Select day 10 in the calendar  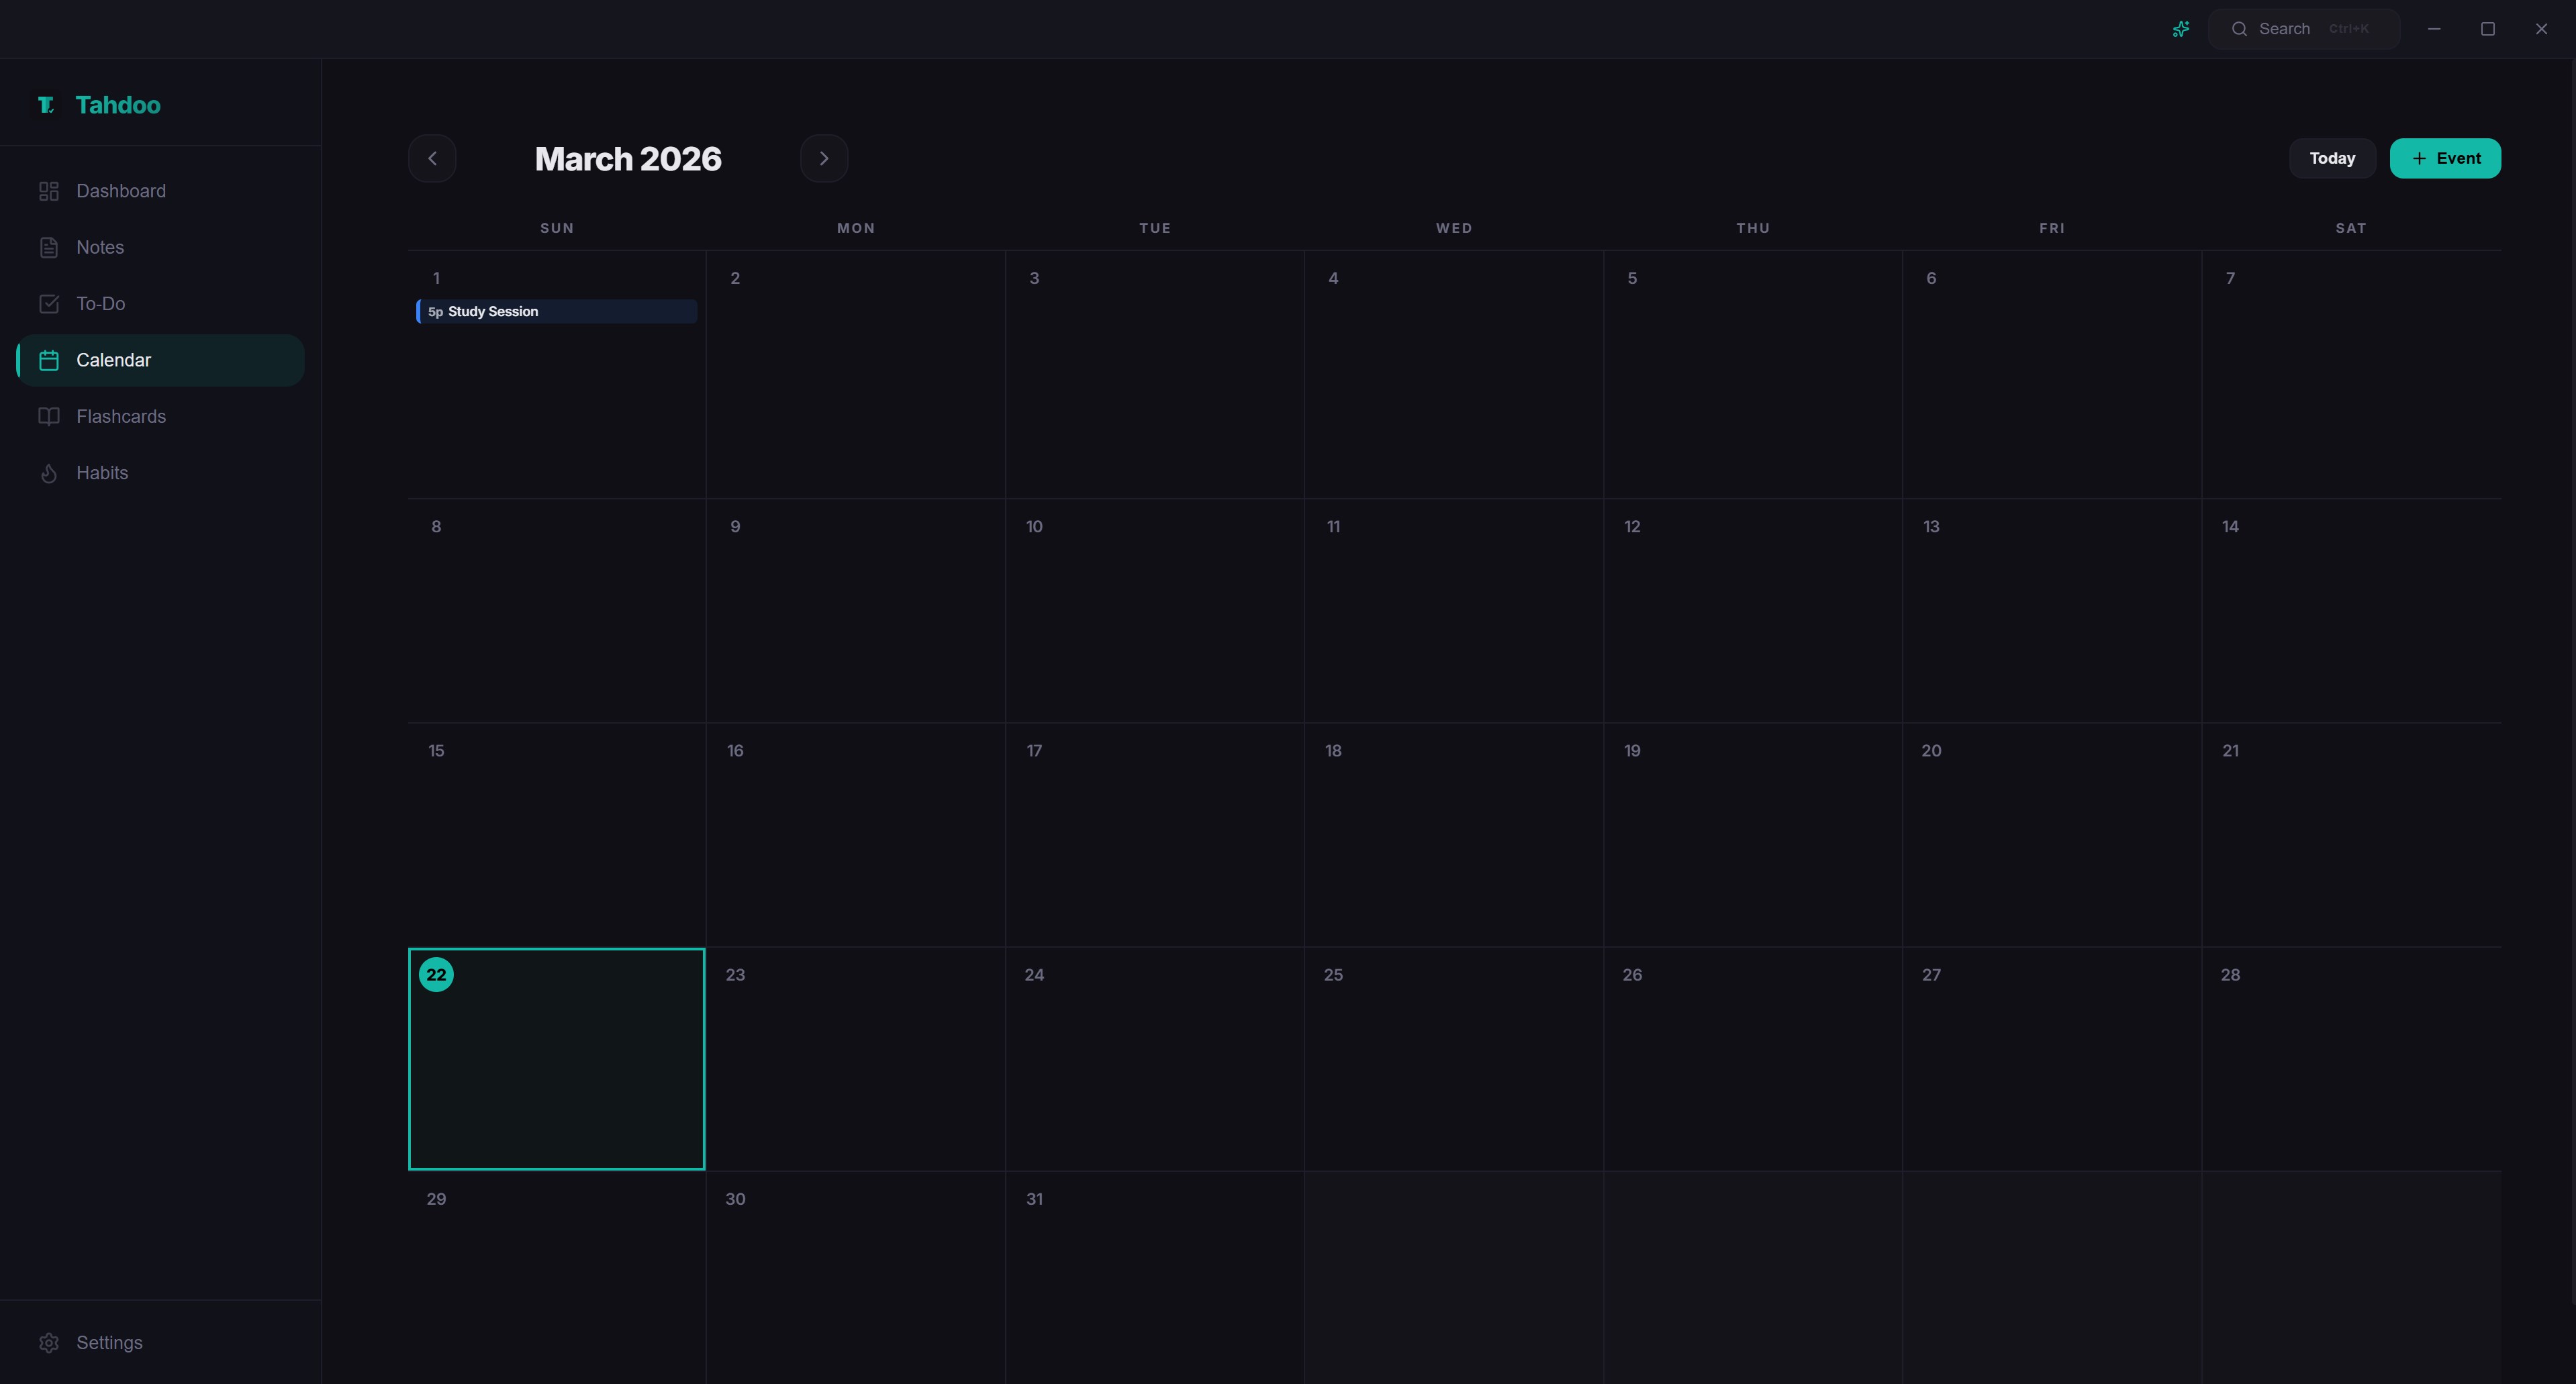(x=1154, y=610)
